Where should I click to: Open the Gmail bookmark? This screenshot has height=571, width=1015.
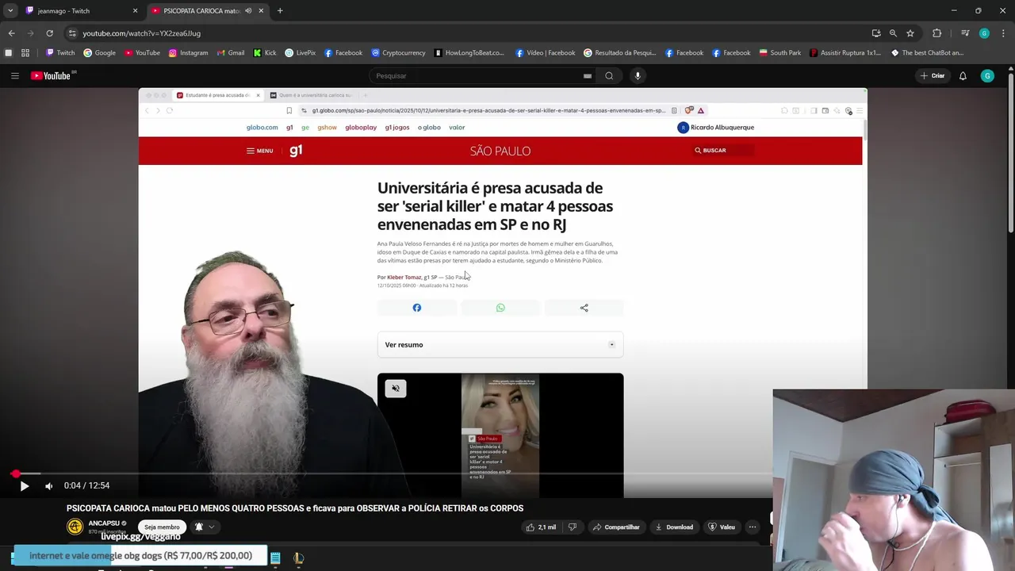click(230, 53)
